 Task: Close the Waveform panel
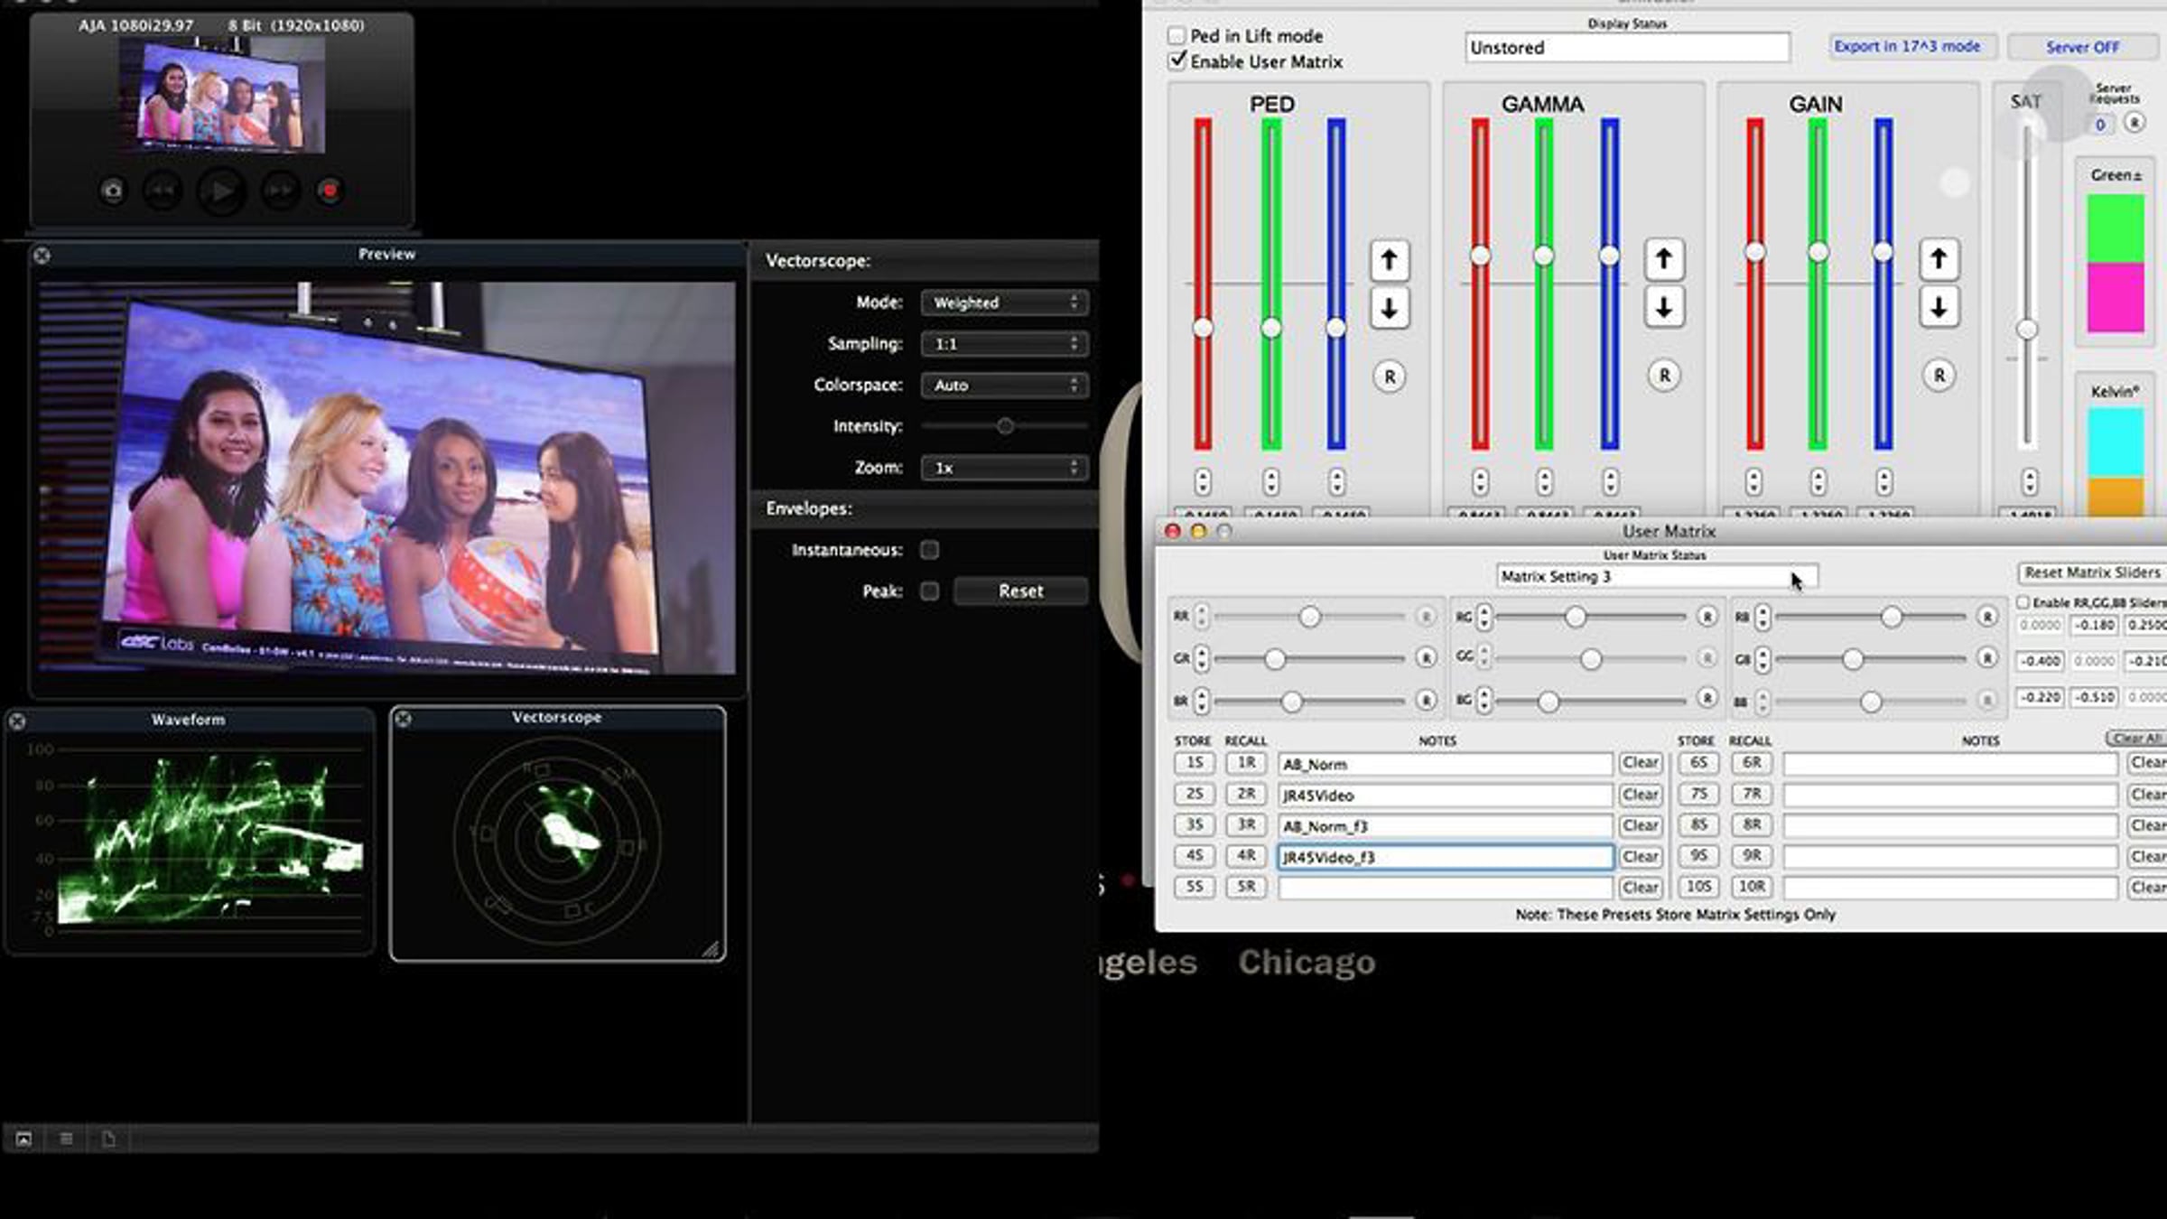[x=17, y=721]
